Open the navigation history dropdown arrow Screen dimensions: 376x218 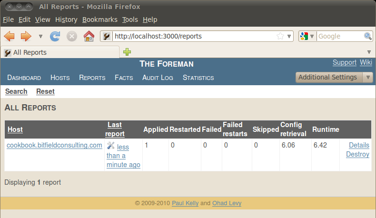pyautogui.click(x=40, y=36)
